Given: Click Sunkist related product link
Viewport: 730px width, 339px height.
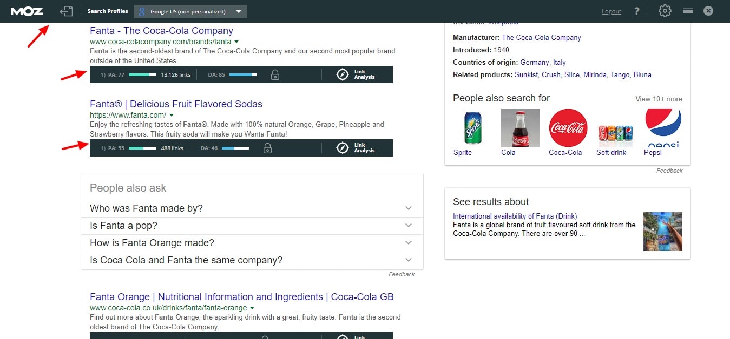Looking at the screenshot, I should [526, 75].
